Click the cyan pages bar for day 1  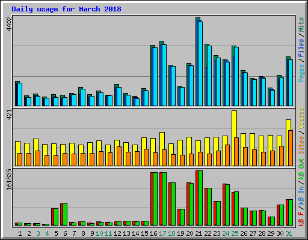pos(20,95)
